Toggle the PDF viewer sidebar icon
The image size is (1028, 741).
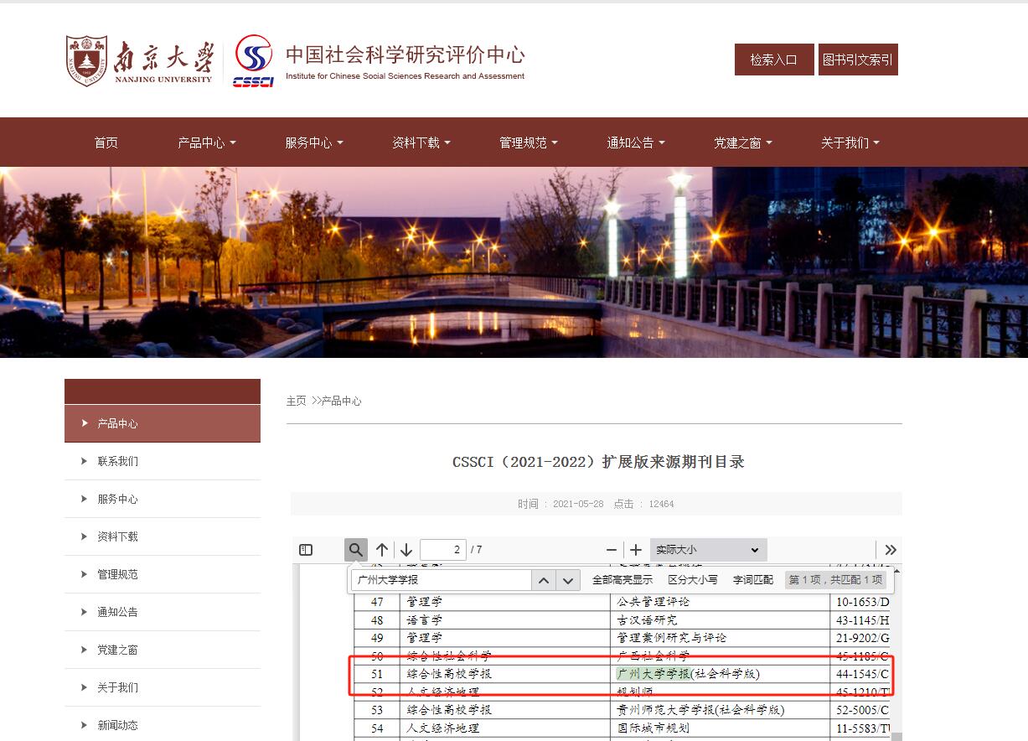coord(306,550)
